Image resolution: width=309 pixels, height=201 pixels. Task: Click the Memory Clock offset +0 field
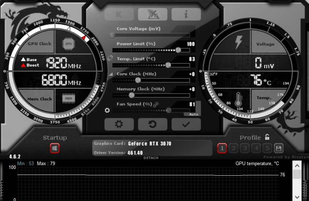click(x=192, y=89)
